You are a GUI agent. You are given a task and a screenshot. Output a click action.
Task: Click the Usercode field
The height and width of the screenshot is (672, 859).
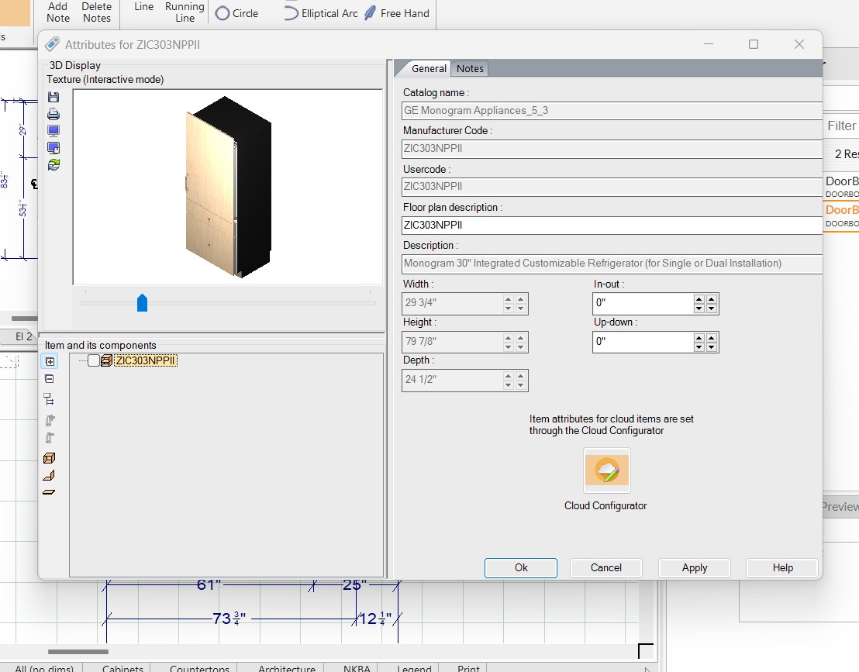[x=612, y=187]
